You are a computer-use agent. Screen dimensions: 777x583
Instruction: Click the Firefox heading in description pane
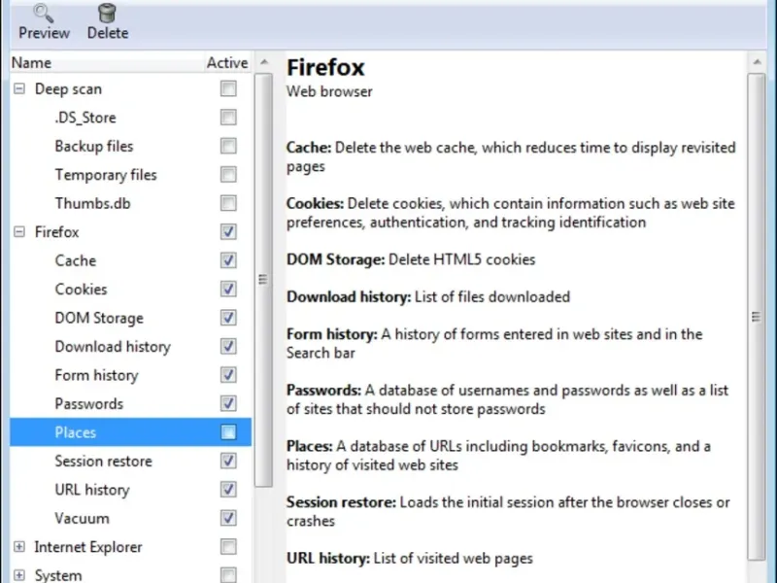click(325, 67)
